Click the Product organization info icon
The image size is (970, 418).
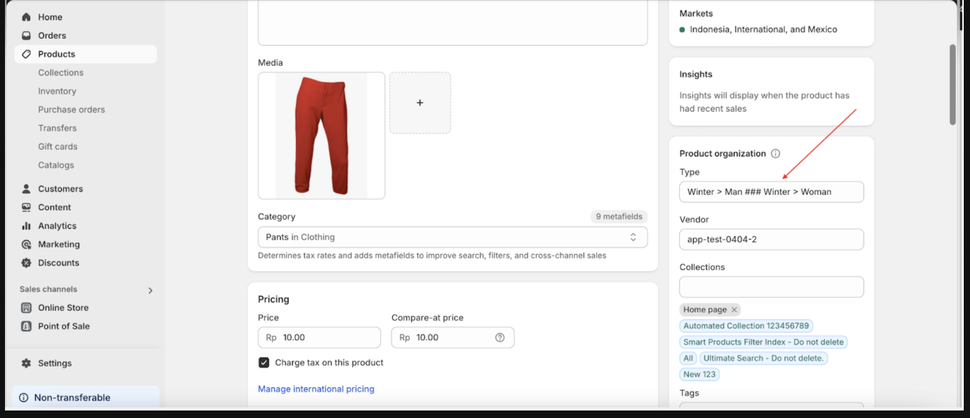(x=775, y=153)
